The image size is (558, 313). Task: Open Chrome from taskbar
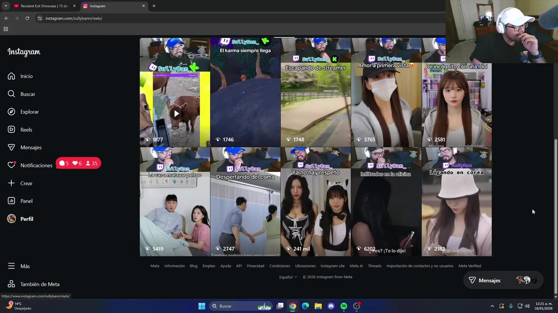click(293, 306)
